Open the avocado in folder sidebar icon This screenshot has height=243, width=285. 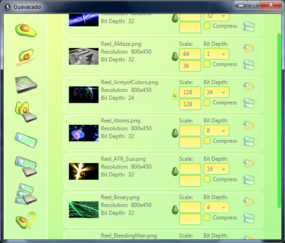coord(26,57)
